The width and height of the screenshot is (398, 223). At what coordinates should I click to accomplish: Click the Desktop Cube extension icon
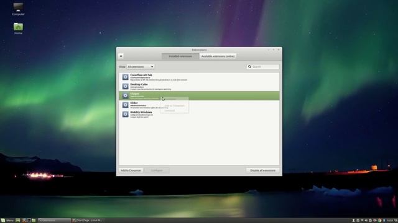tap(125, 86)
